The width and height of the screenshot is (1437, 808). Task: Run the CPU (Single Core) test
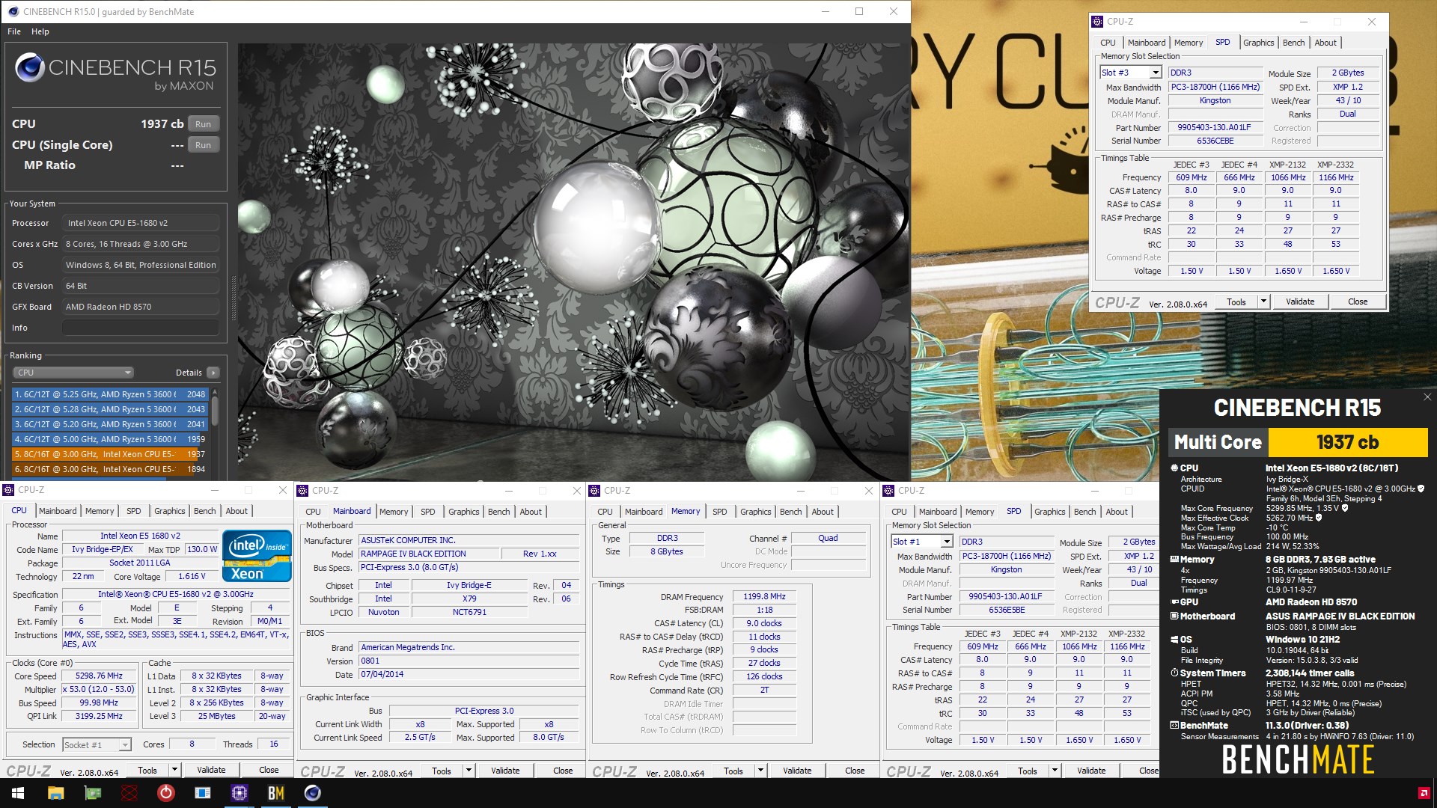[x=204, y=145]
